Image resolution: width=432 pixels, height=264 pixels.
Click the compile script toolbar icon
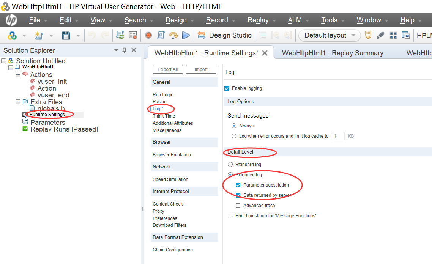[161, 35]
